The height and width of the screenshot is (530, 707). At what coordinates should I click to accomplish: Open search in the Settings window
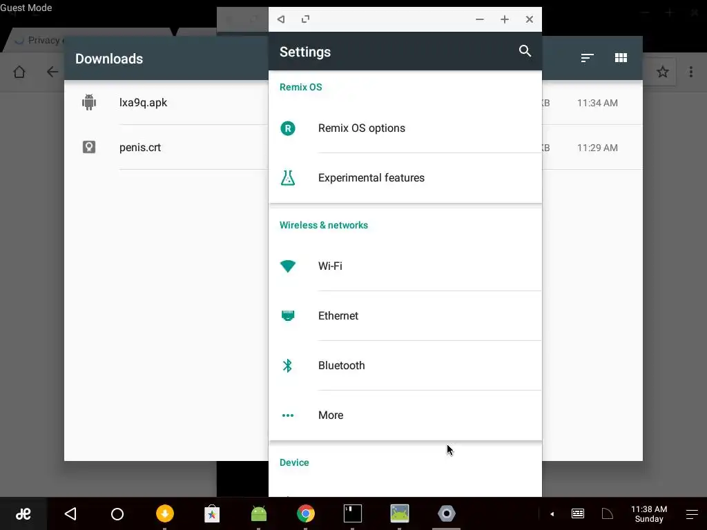525,51
